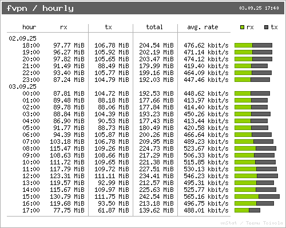Click the 130.79 MiB rx value

67,196
